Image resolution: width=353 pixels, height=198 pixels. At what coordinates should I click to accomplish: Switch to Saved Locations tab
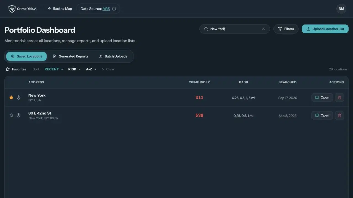pyautogui.click(x=26, y=56)
